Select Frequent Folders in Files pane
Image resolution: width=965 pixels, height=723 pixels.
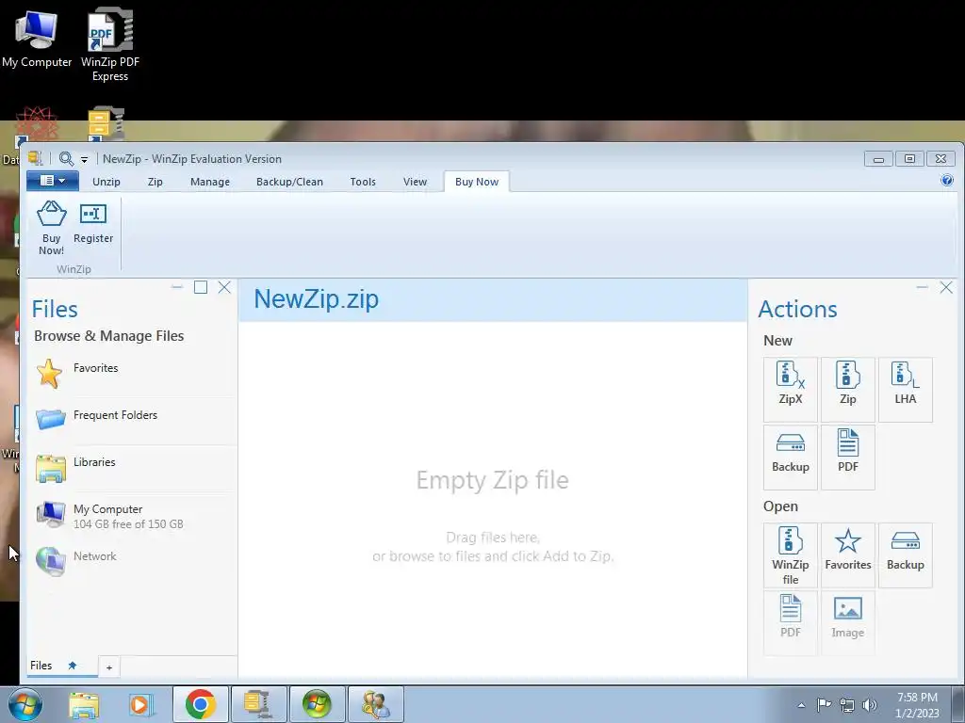click(x=132, y=419)
